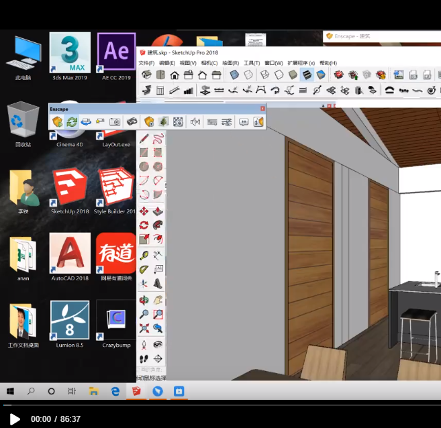Open Enscape asset library tree icon
The width and height of the screenshot is (441, 428).
pos(164,122)
